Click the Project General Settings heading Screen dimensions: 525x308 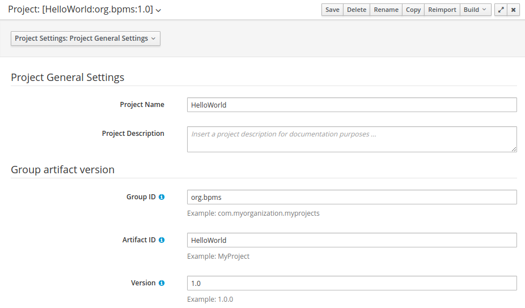pyautogui.click(x=67, y=77)
